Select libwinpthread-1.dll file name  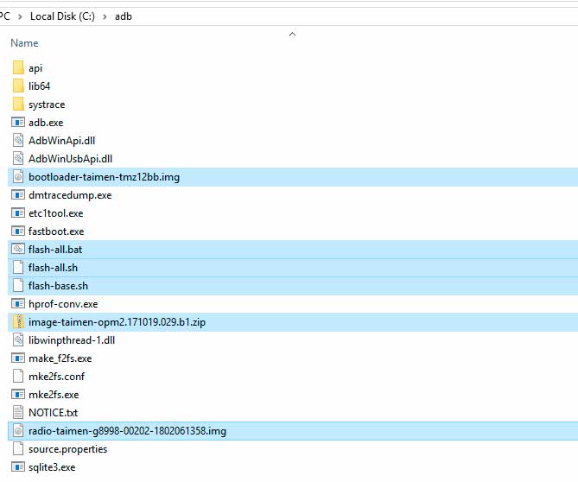[72, 340]
